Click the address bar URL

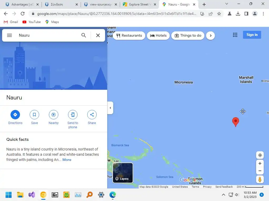tap(117, 14)
